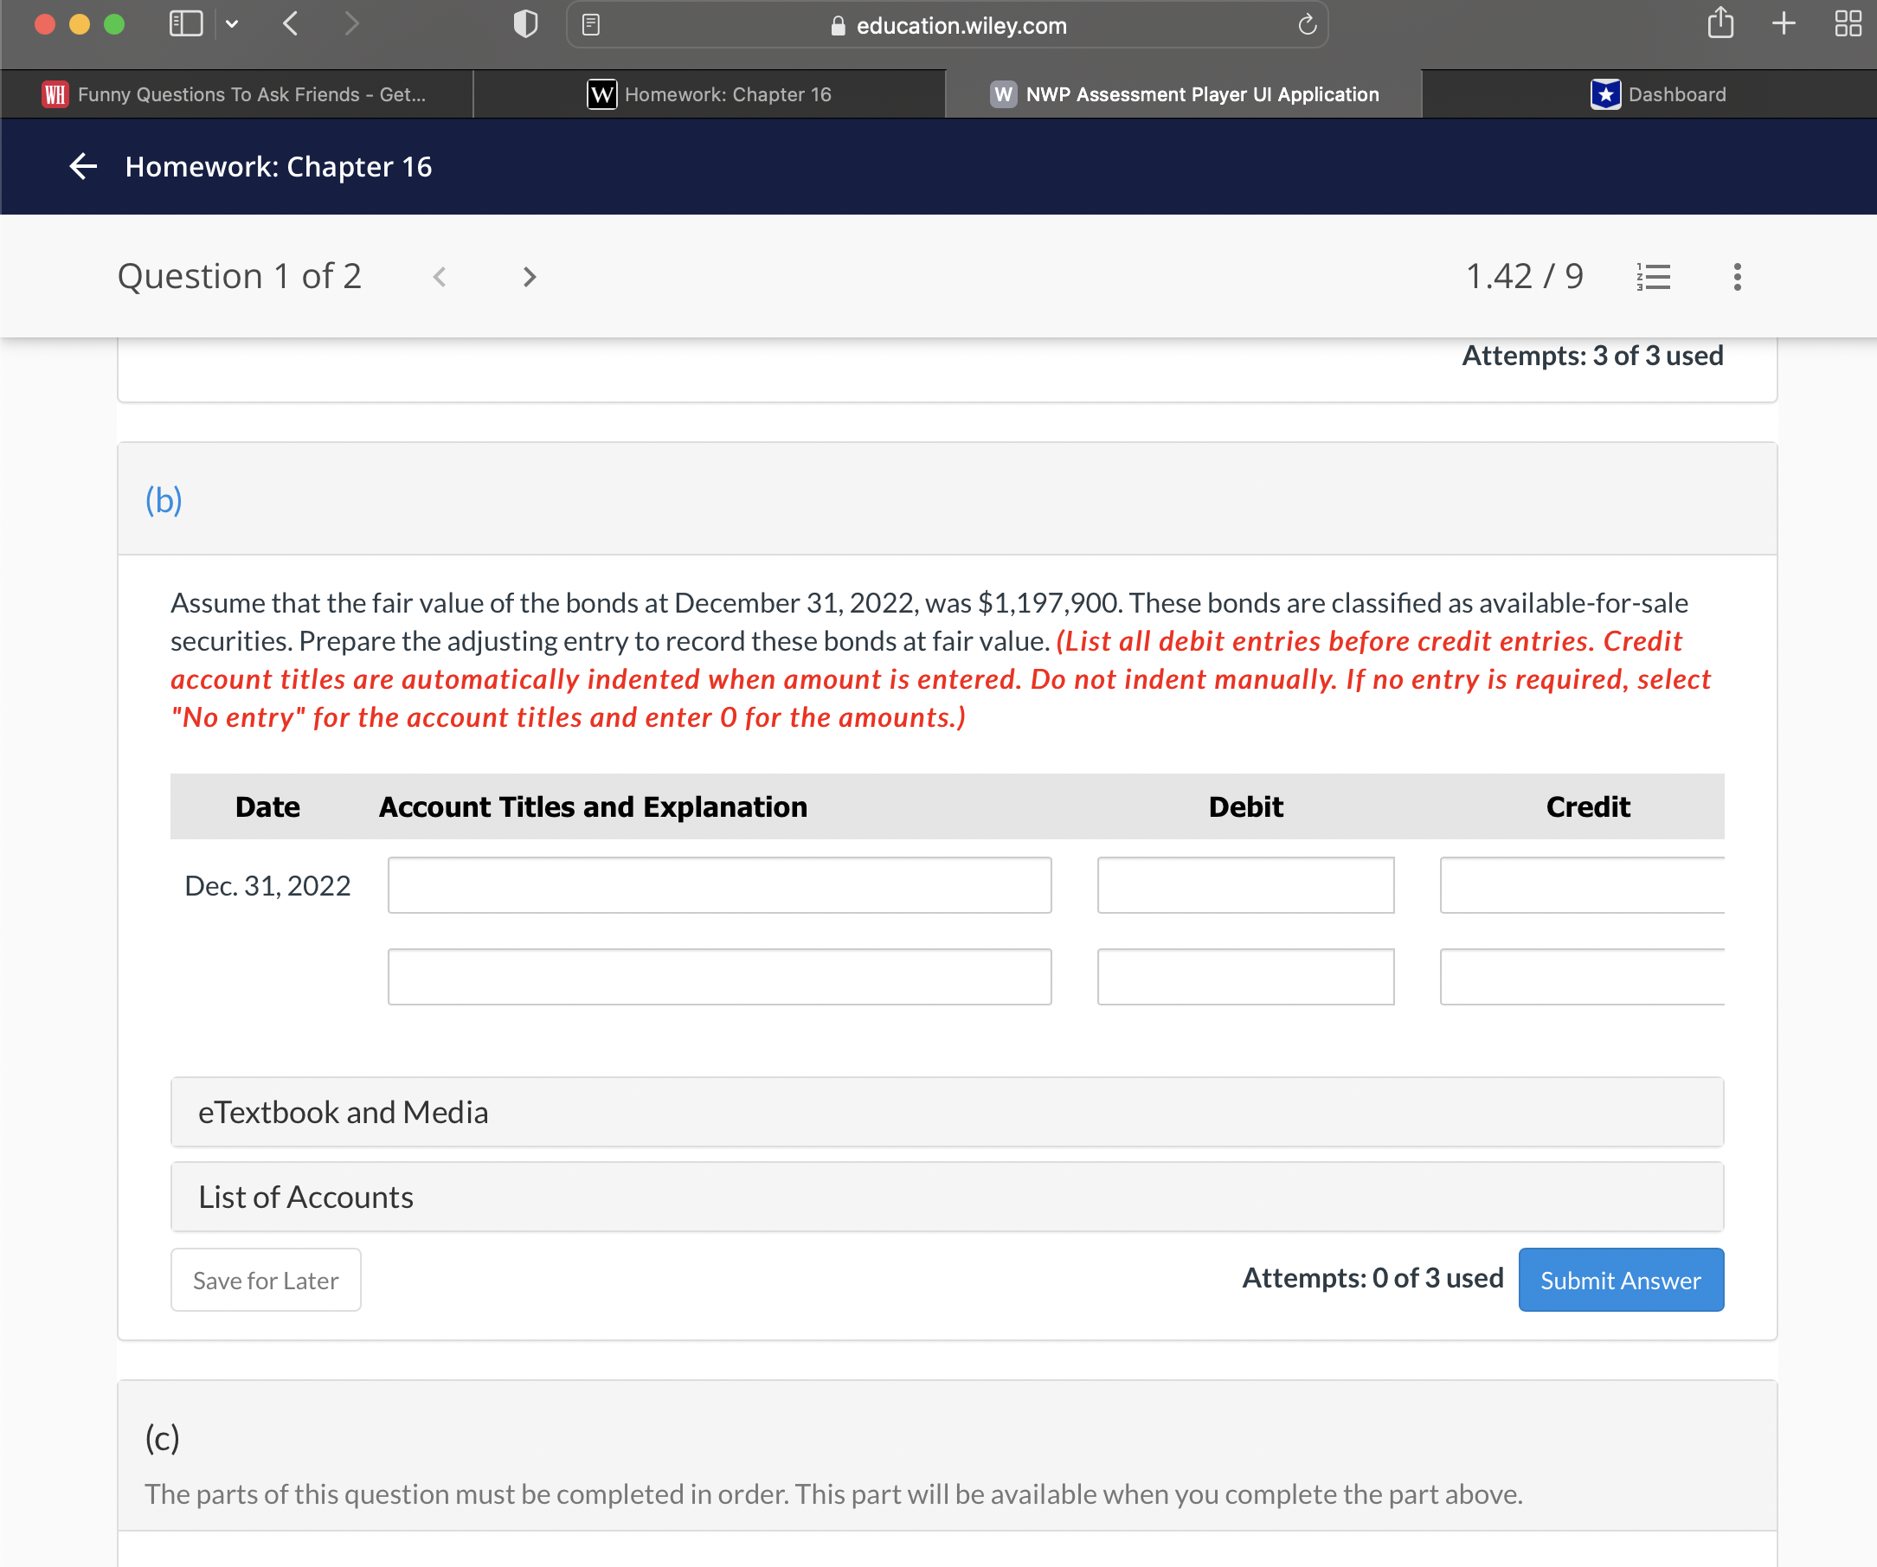Open a new tab with plus icon
The height and width of the screenshot is (1567, 1877).
point(1784,24)
